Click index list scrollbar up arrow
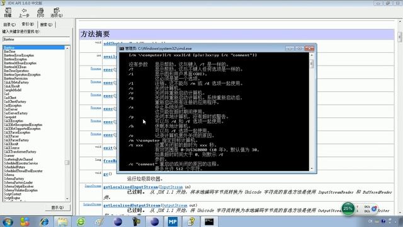The height and width of the screenshot is (227, 403). click(x=67, y=48)
